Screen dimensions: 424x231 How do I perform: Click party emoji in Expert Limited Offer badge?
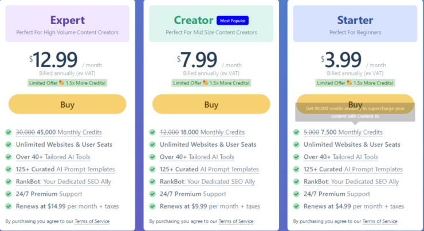point(62,83)
